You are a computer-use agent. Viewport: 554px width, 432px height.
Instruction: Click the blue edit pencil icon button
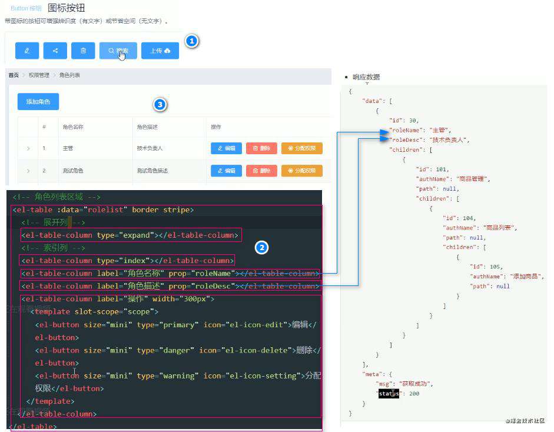pyautogui.click(x=27, y=51)
